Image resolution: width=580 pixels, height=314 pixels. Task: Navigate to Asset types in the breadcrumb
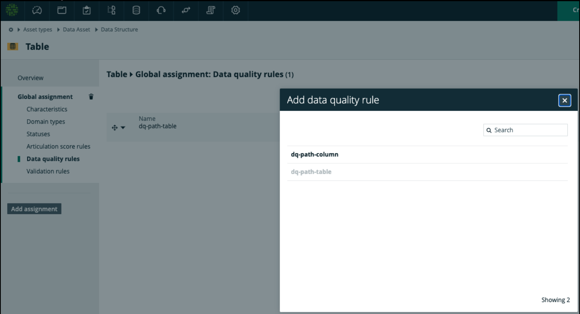(37, 29)
